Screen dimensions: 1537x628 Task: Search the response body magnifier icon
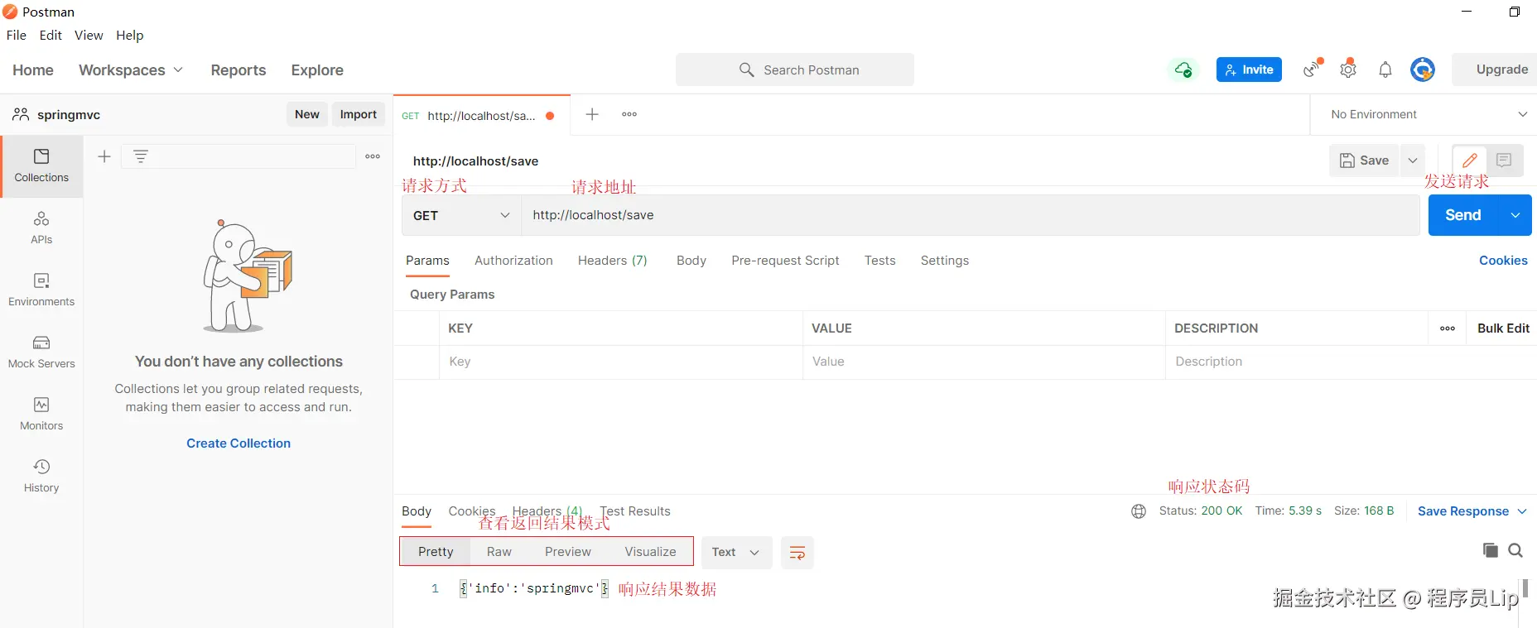coord(1515,550)
